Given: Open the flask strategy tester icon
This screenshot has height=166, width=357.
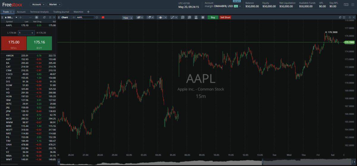Looking at the screenshot, I should coord(196,17).
